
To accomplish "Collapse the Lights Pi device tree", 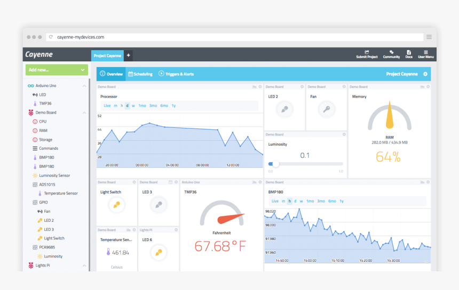I will (84, 265).
